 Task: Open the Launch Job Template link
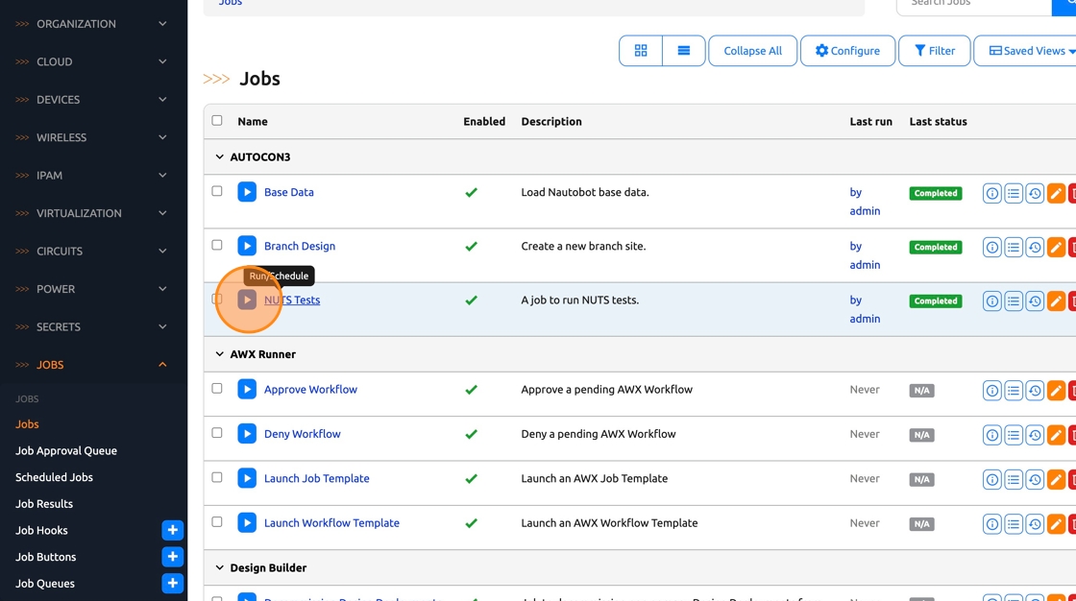coord(316,478)
